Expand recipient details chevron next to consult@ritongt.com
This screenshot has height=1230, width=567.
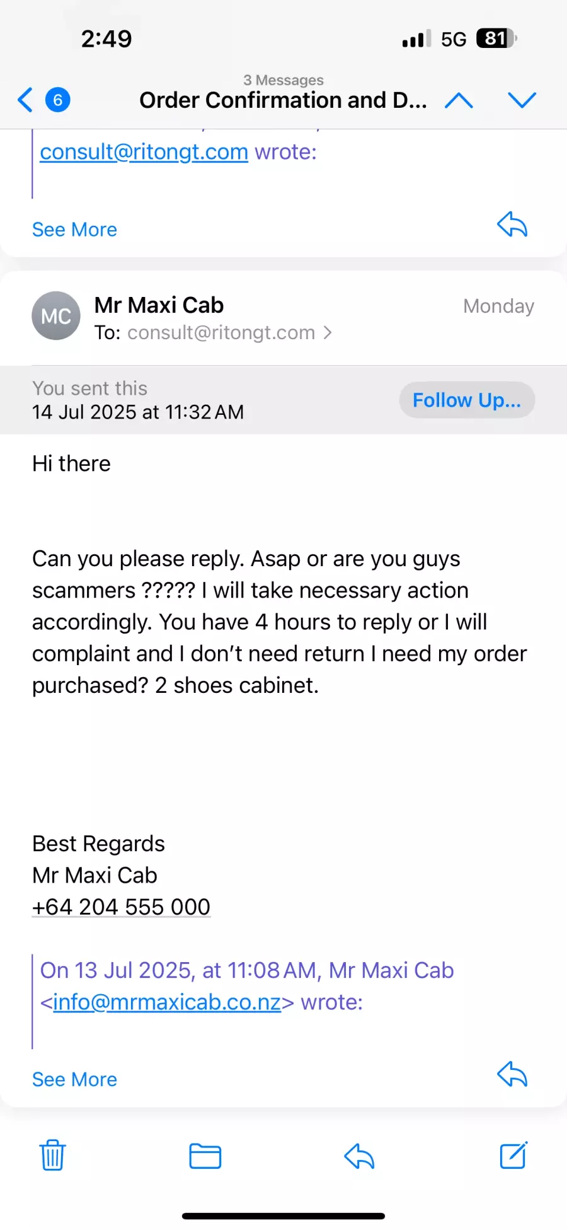[x=328, y=333]
